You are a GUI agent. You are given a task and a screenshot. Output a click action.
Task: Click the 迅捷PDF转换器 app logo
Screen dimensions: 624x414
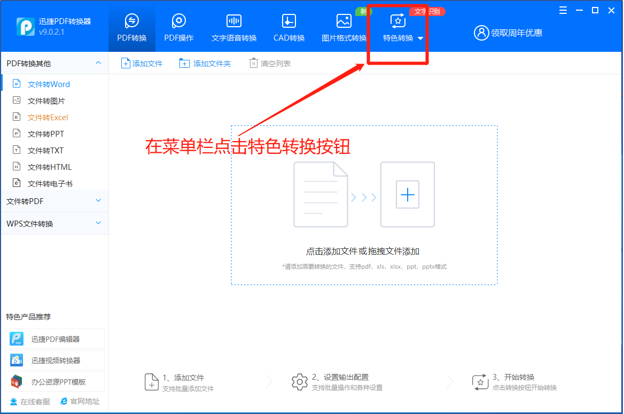point(26,27)
